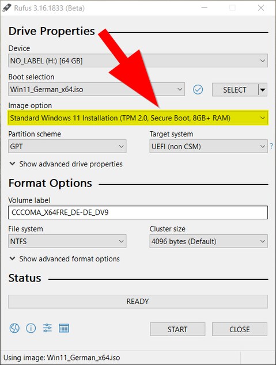The height and width of the screenshot is (365, 276).
Task: Click the checksum checkmark icon
Action: point(198,90)
